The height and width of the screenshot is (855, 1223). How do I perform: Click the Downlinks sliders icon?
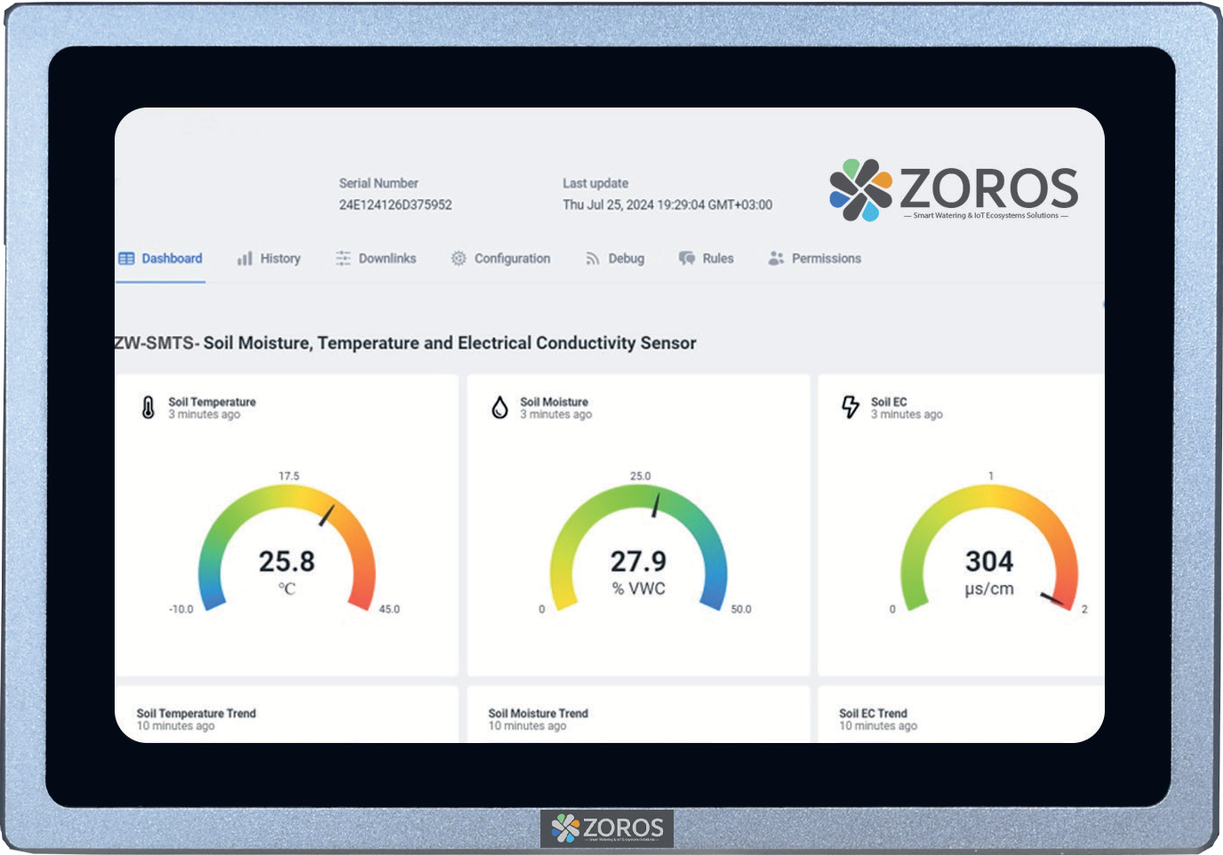point(343,258)
